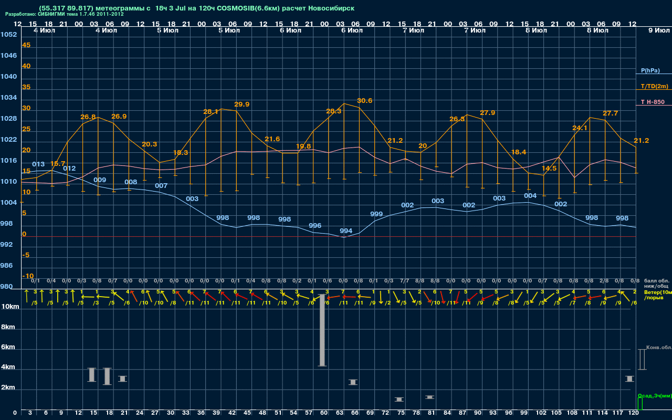Click the 980 pressure axis value
672x420 pixels.
6,286
